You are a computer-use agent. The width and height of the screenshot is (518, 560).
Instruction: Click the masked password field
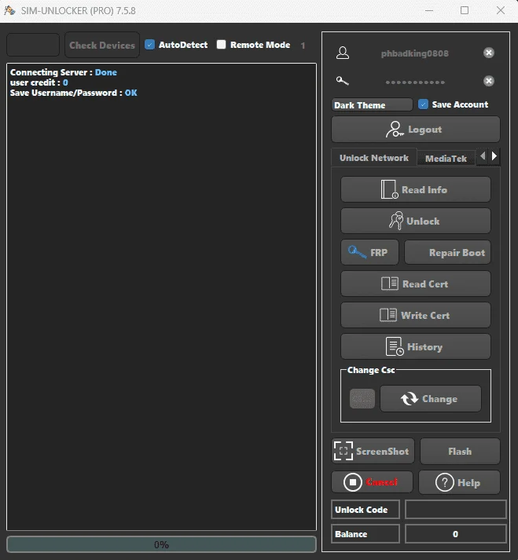pyautogui.click(x=415, y=82)
